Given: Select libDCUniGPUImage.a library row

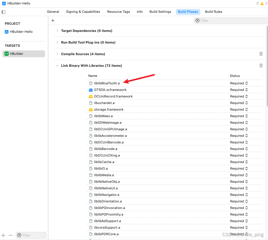Looking at the screenshot, I should [x=174, y=129].
